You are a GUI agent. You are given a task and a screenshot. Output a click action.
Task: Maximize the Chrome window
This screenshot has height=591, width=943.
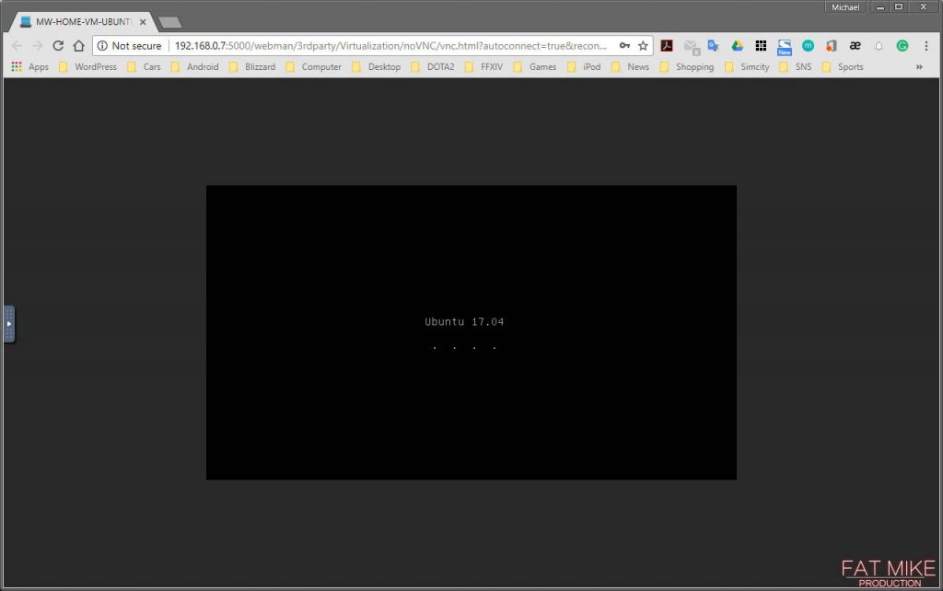click(x=899, y=7)
